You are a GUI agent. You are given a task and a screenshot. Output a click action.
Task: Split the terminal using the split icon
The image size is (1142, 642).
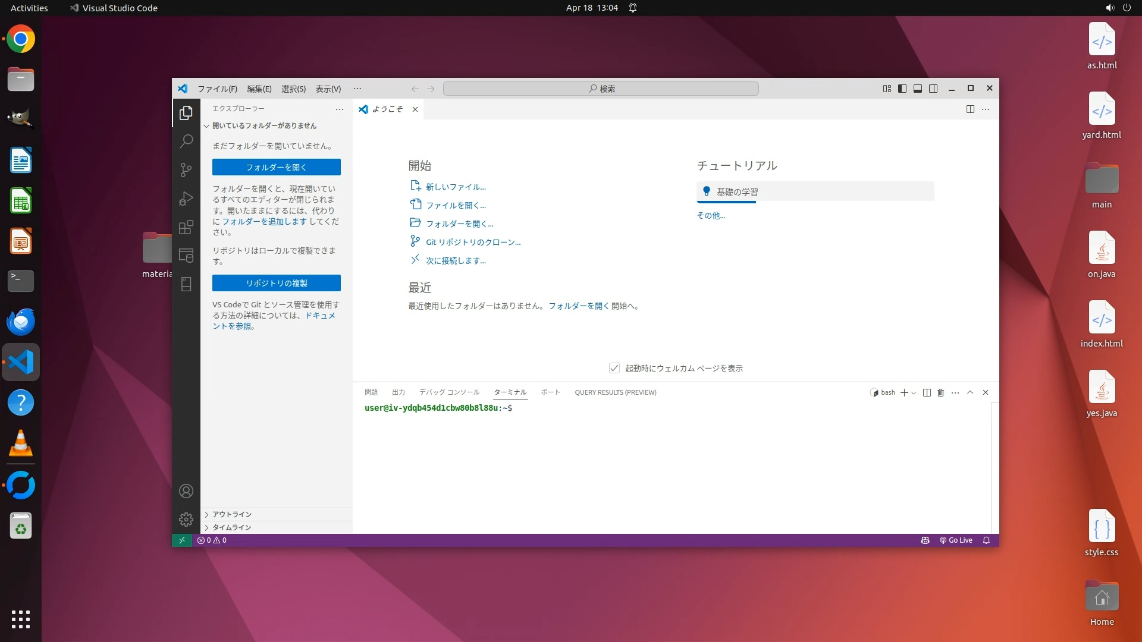[926, 392]
